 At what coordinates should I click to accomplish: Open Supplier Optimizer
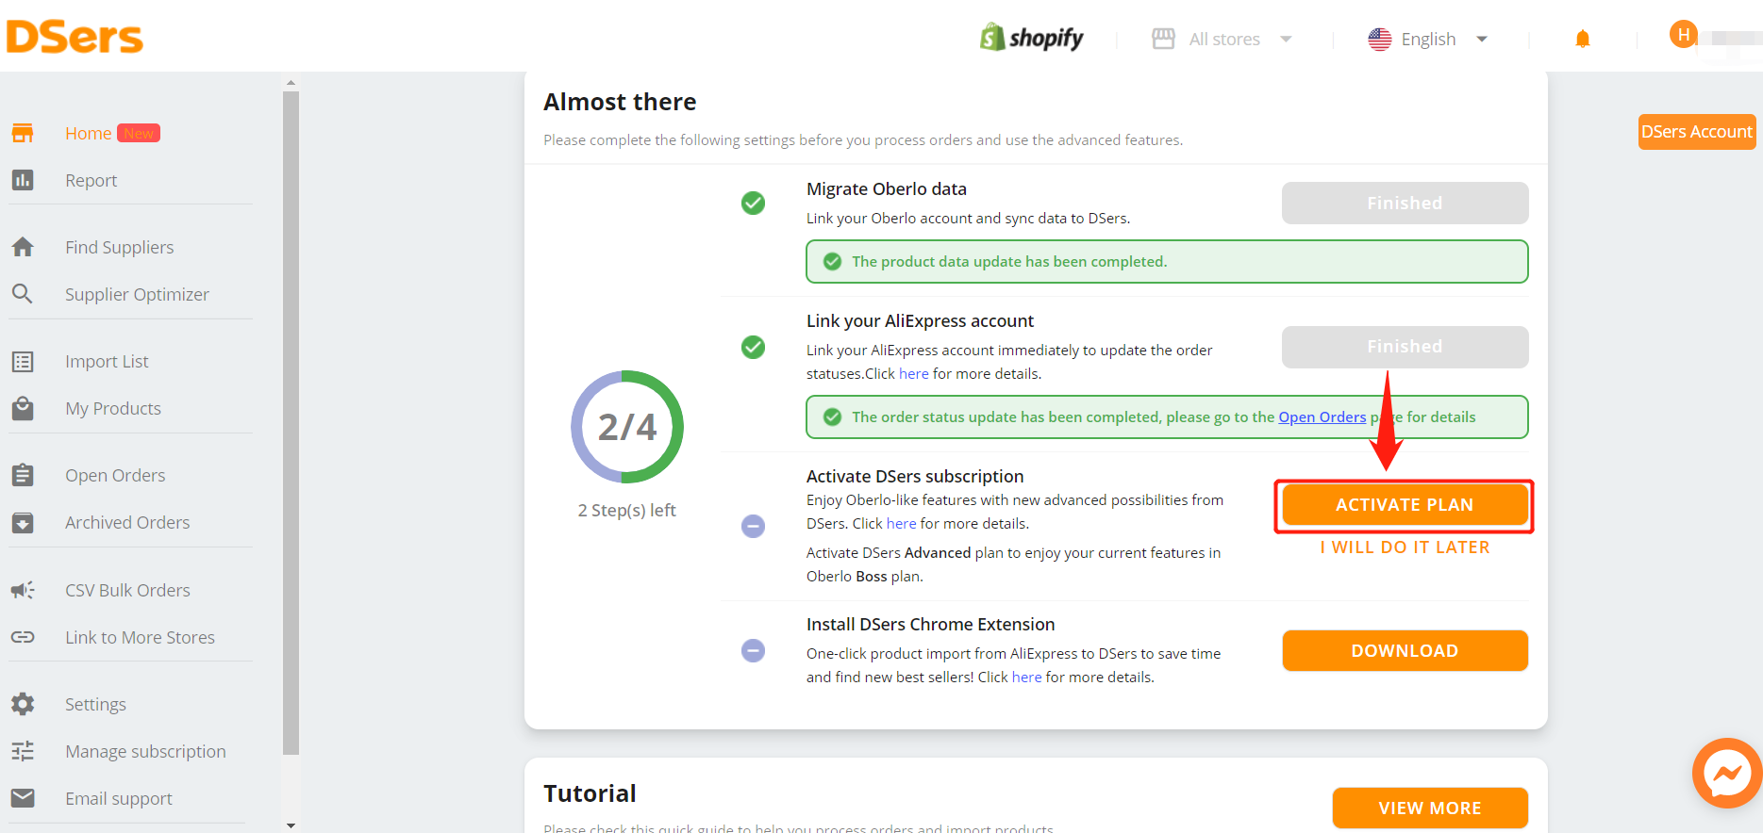137,294
